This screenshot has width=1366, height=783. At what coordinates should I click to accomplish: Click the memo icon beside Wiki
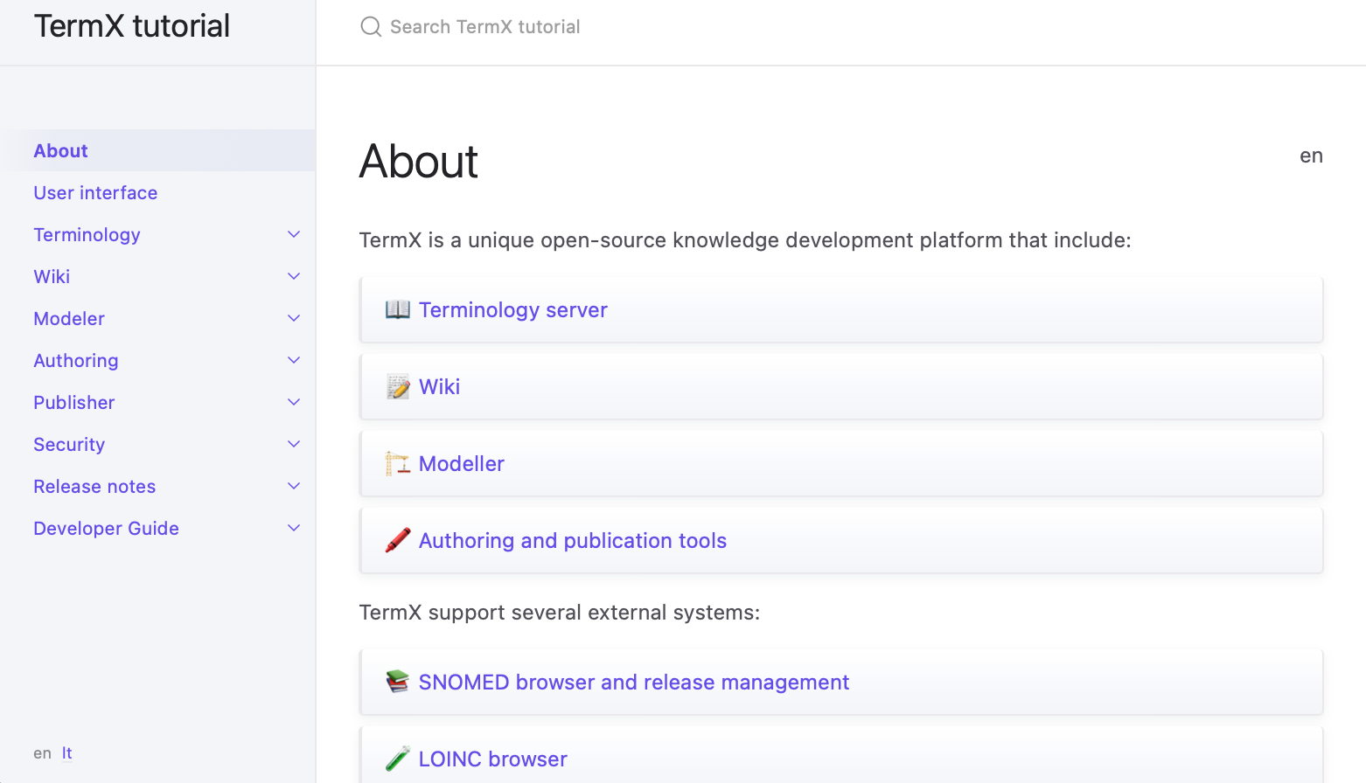click(398, 387)
